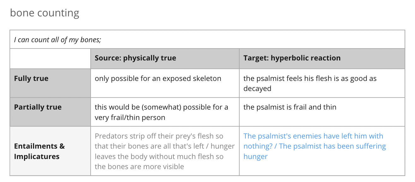Select the 'Source: physically true' column header
Image resolution: width=415 pixels, height=182 pixels.
click(135, 58)
